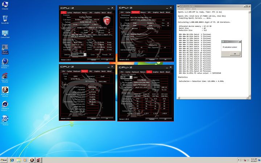Click the Skylake-X code name value
The image size is (261, 163).
pos(78,20)
